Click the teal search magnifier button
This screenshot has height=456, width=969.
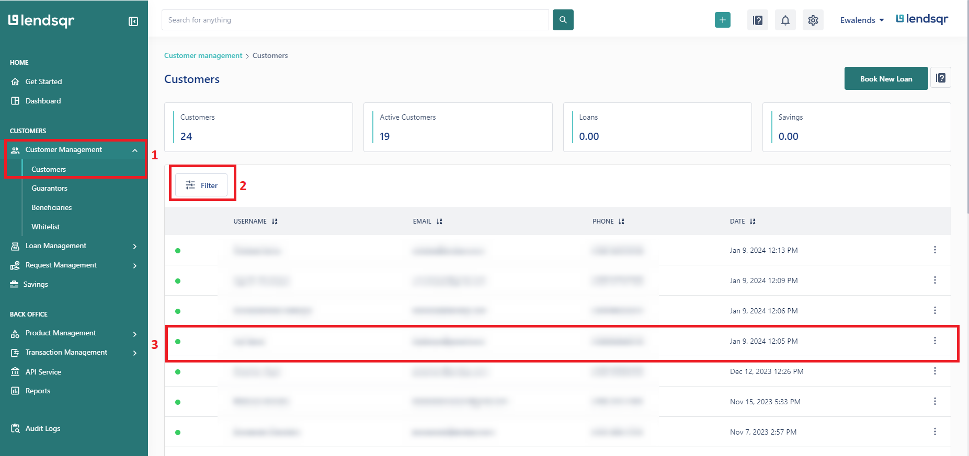click(563, 20)
